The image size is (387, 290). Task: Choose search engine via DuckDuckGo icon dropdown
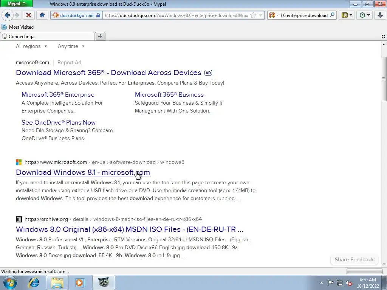(x=274, y=15)
